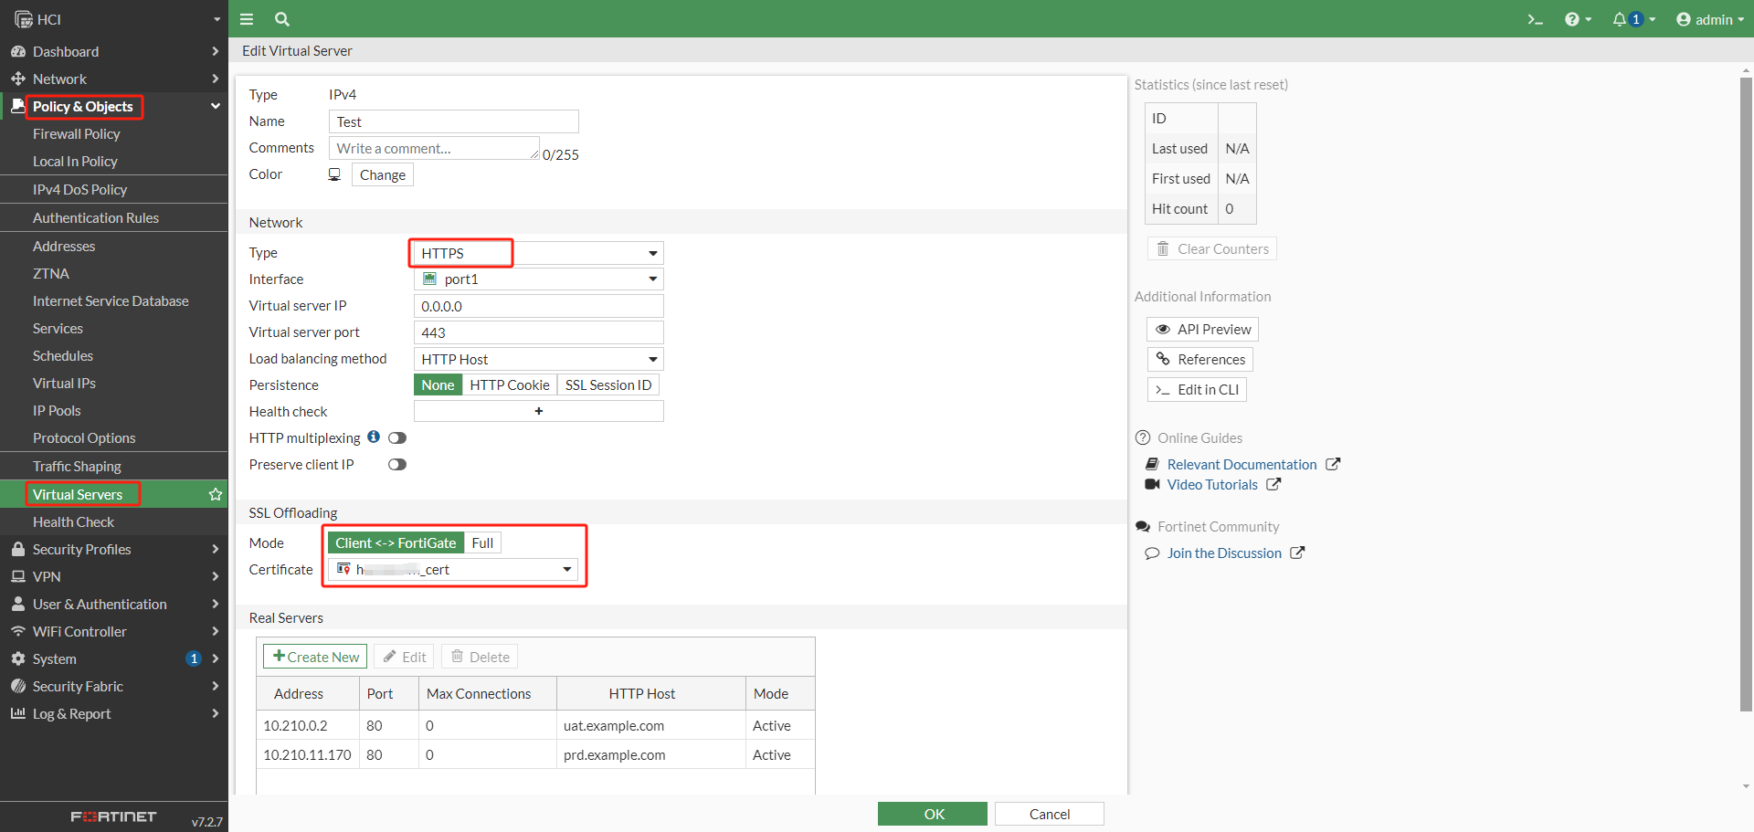Collapse the sidebar with the hamburger icon

(x=246, y=19)
